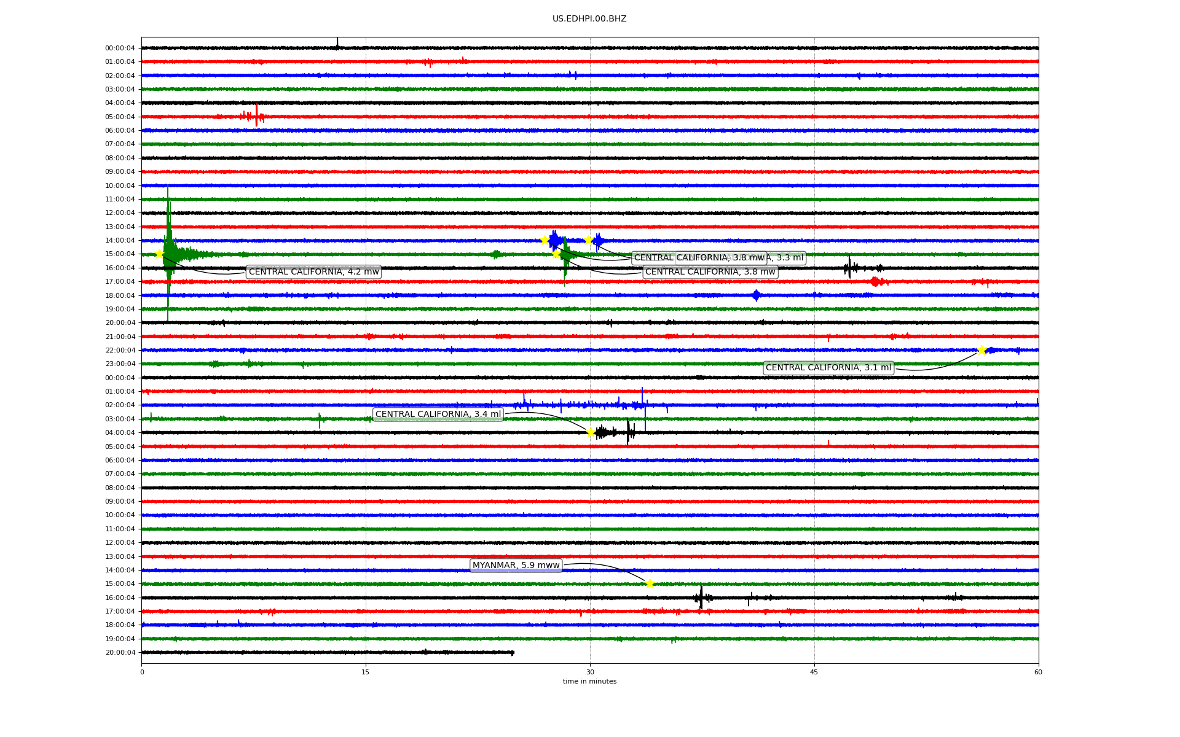Click the CENTRAL CALIFORNIA, 4.2 mw label
Image resolution: width=1180 pixels, height=737 pixels.
313,271
